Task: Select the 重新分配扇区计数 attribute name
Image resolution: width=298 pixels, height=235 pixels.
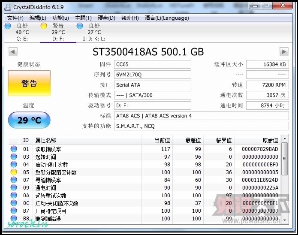Action: [56, 172]
